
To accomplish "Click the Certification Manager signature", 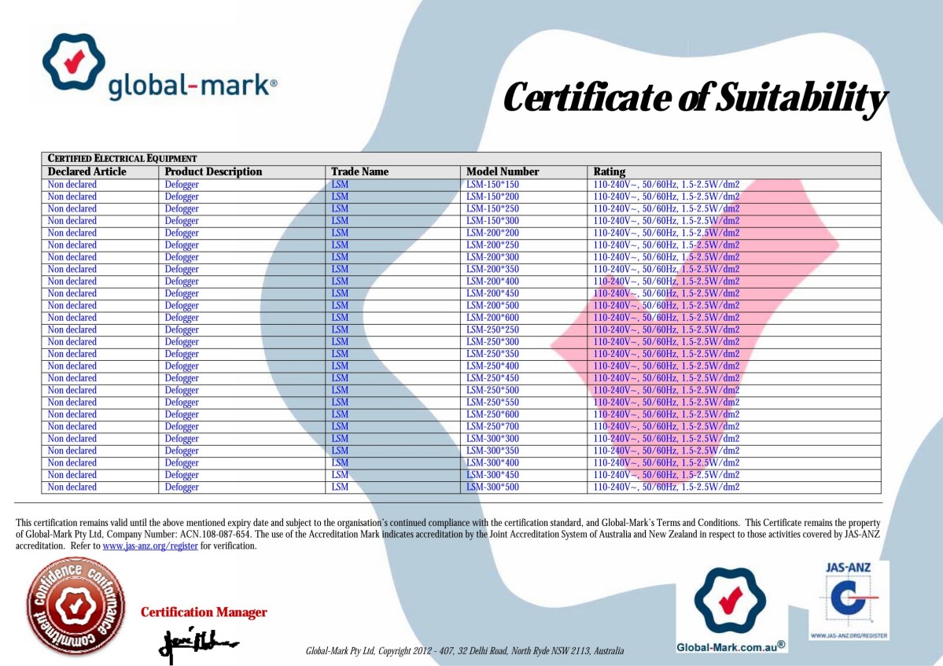I will (198, 645).
